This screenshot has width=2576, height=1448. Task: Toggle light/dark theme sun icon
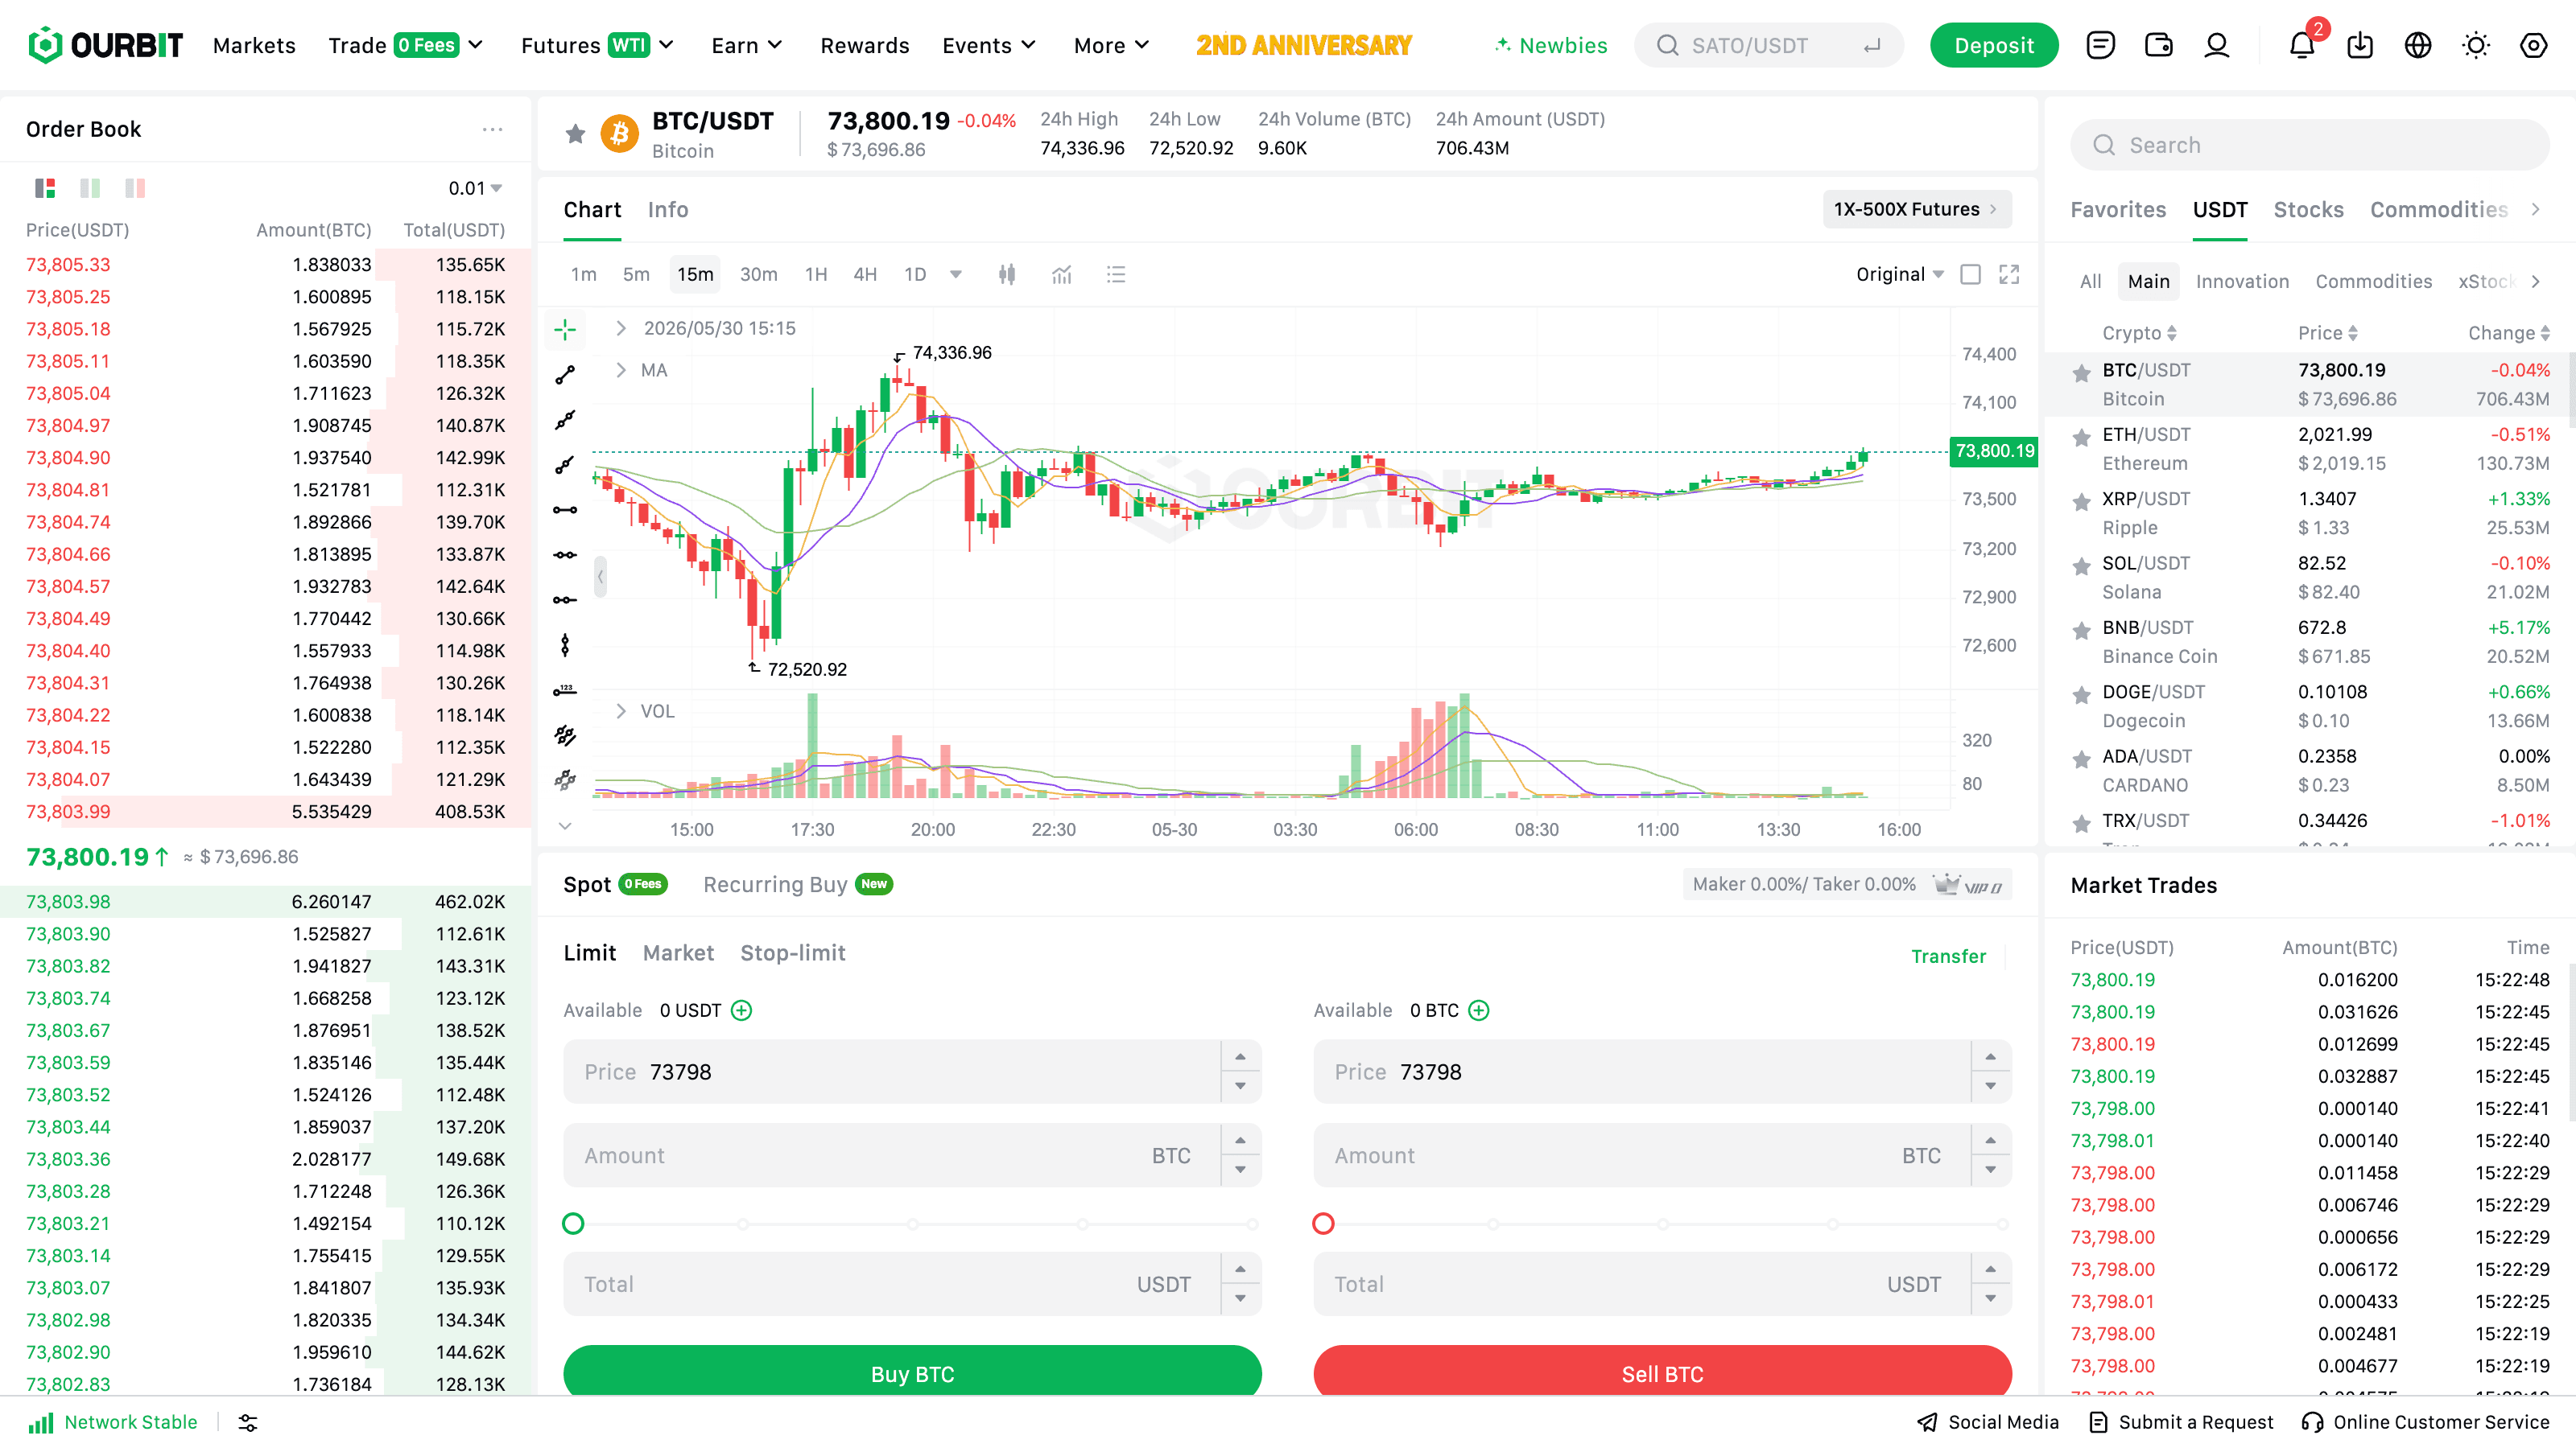click(x=2476, y=45)
